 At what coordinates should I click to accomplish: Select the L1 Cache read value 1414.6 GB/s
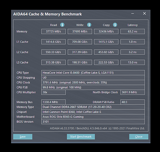53,42
